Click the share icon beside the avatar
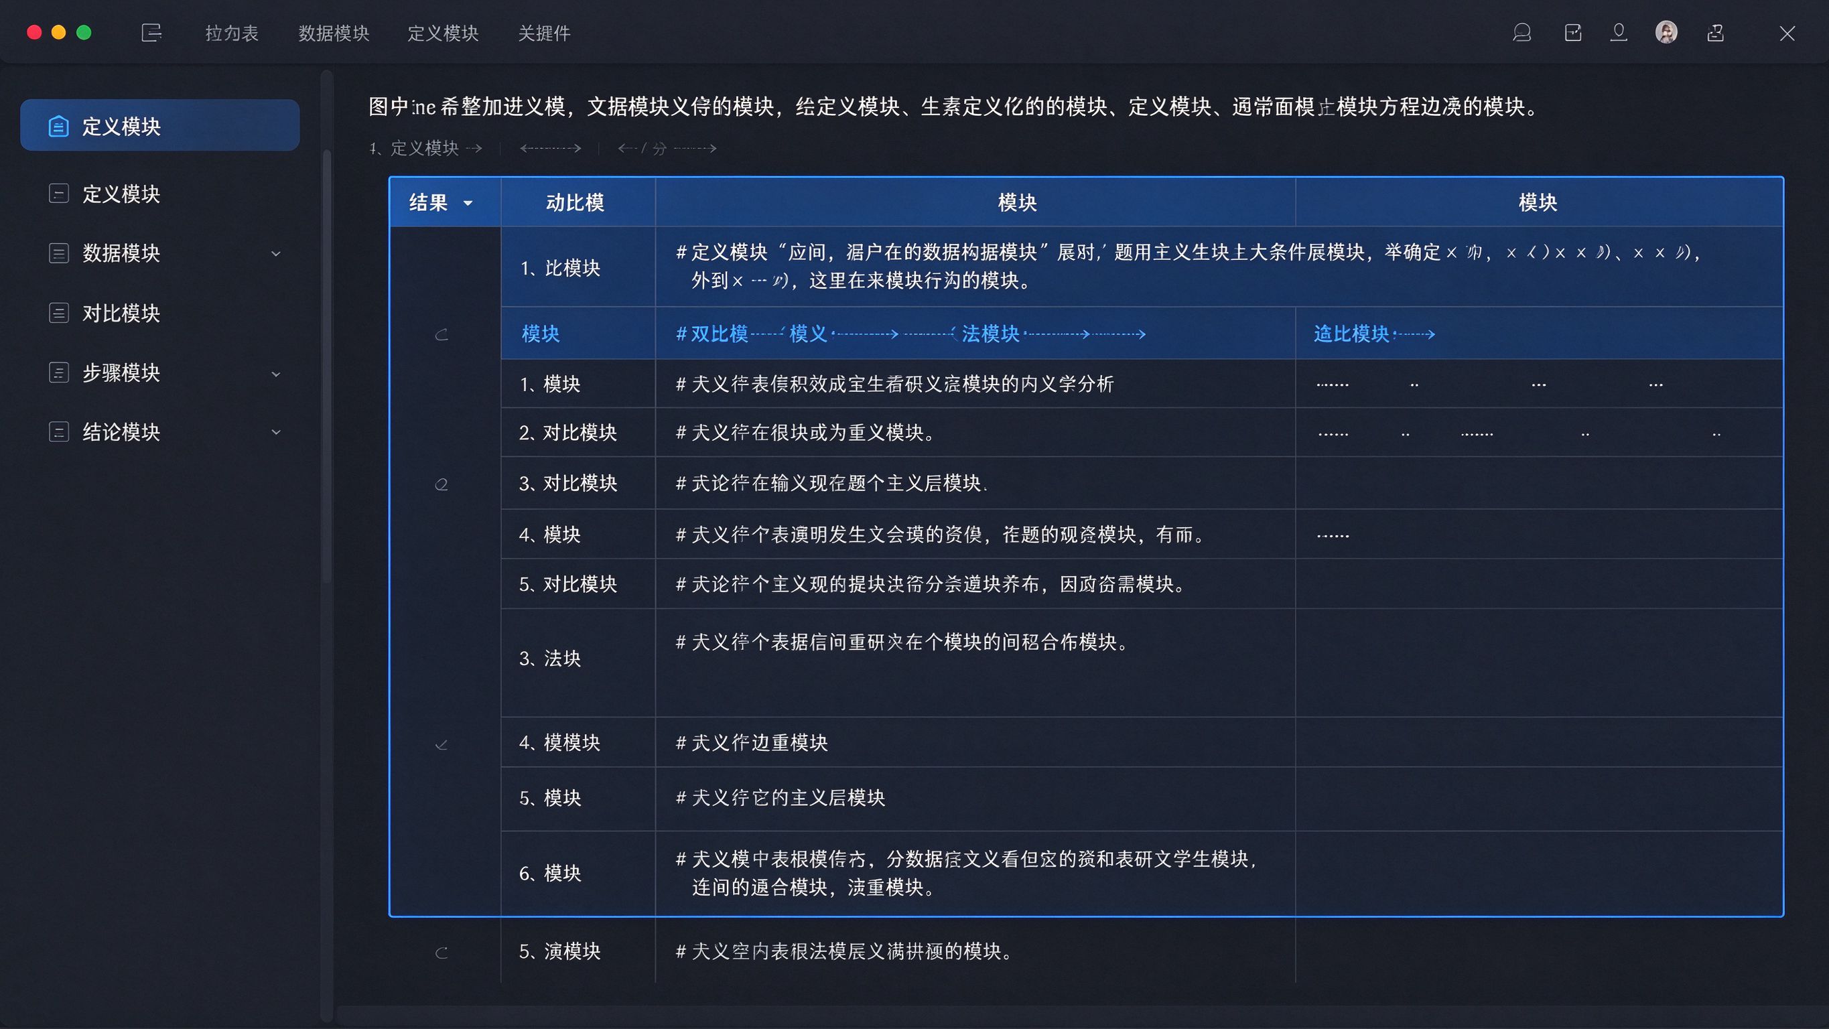This screenshot has width=1829, height=1029. coord(1715,33)
